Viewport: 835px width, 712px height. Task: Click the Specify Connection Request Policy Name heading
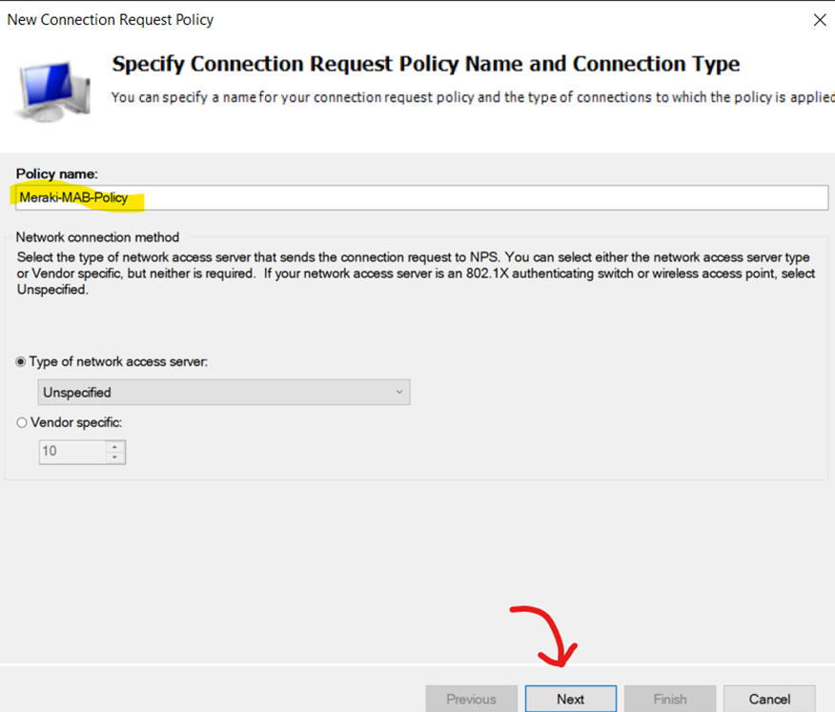point(425,64)
